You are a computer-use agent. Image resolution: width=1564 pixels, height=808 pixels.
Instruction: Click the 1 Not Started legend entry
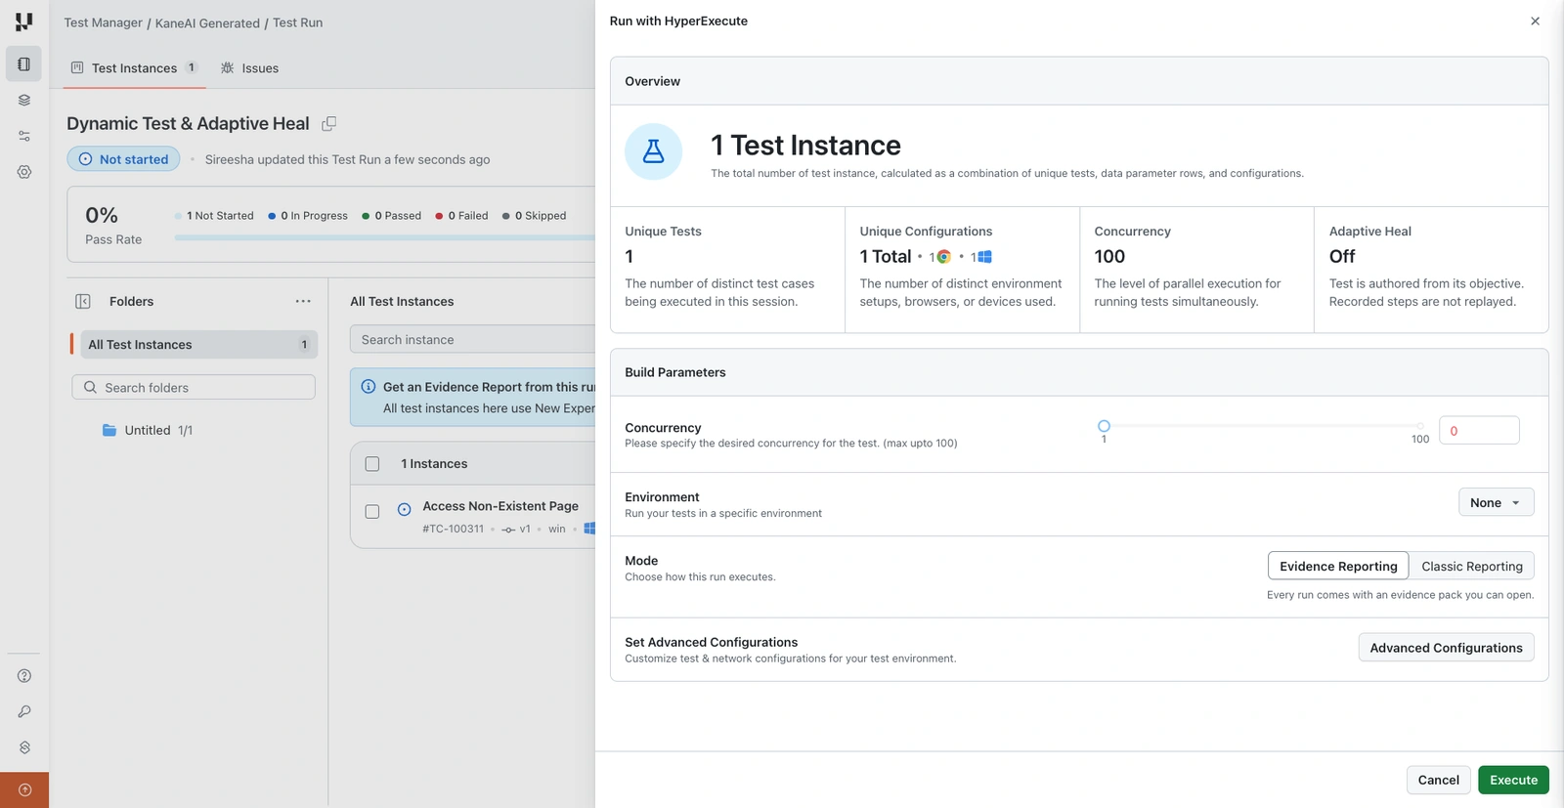tap(214, 216)
